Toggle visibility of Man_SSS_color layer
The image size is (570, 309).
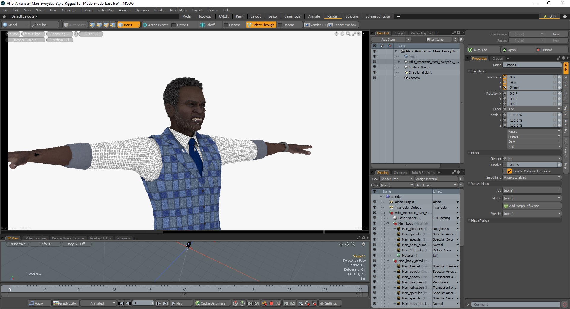(x=374, y=250)
